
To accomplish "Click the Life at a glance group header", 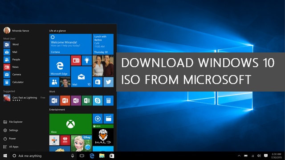I will pos(57,31).
